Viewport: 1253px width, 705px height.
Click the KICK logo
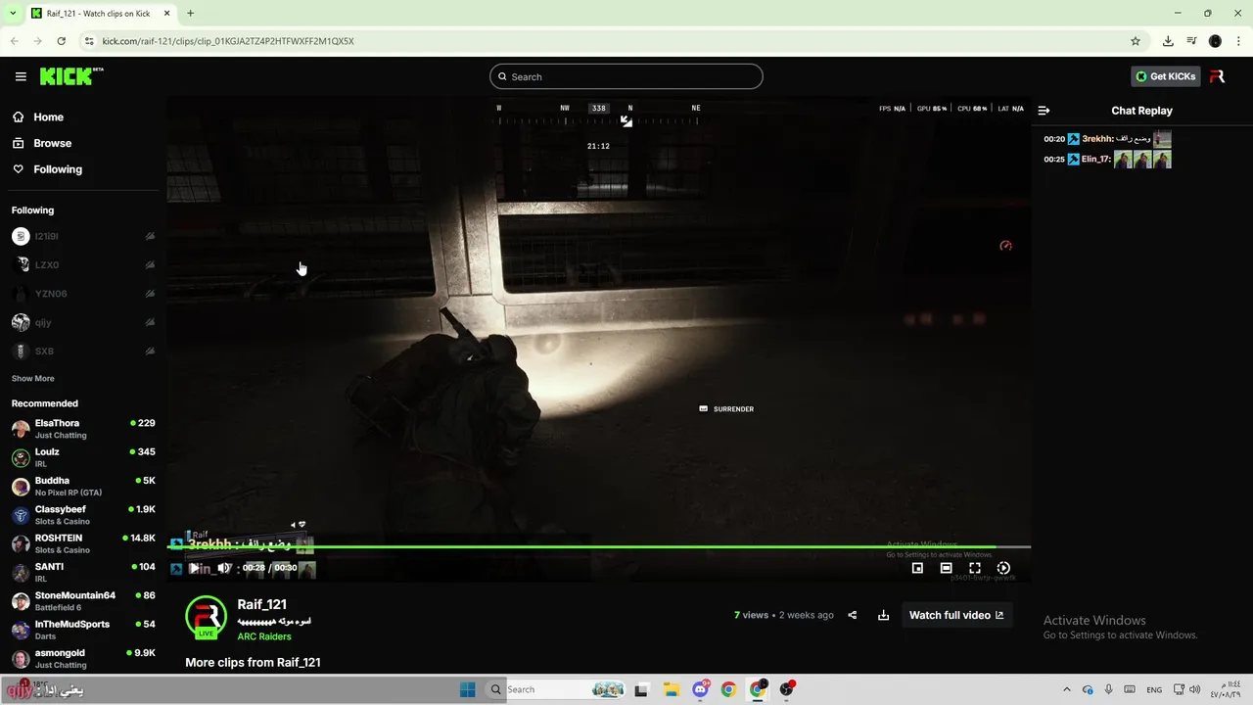[71, 76]
